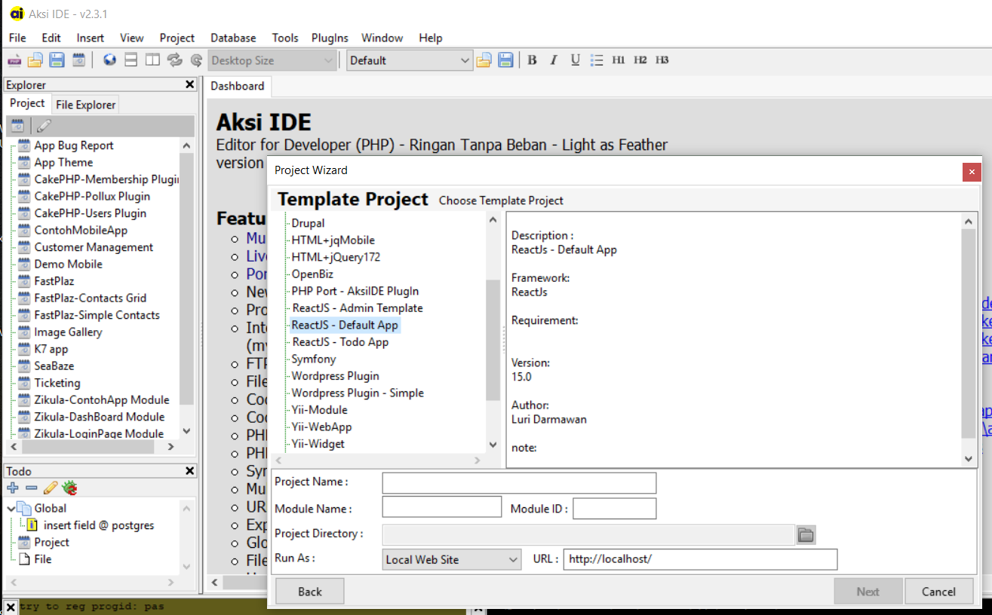Apply H3 heading format
This screenshot has width=992, height=615.
click(662, 60)
